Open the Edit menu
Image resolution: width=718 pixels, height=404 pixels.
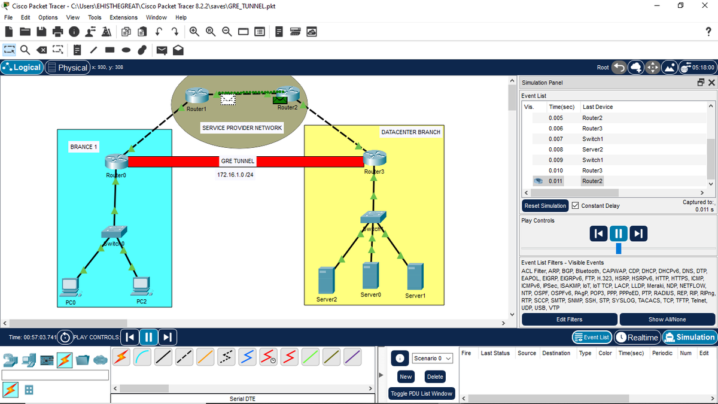[26, 17]
